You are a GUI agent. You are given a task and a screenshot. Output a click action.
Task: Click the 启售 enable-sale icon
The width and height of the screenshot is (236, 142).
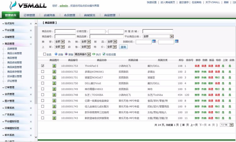56,54
